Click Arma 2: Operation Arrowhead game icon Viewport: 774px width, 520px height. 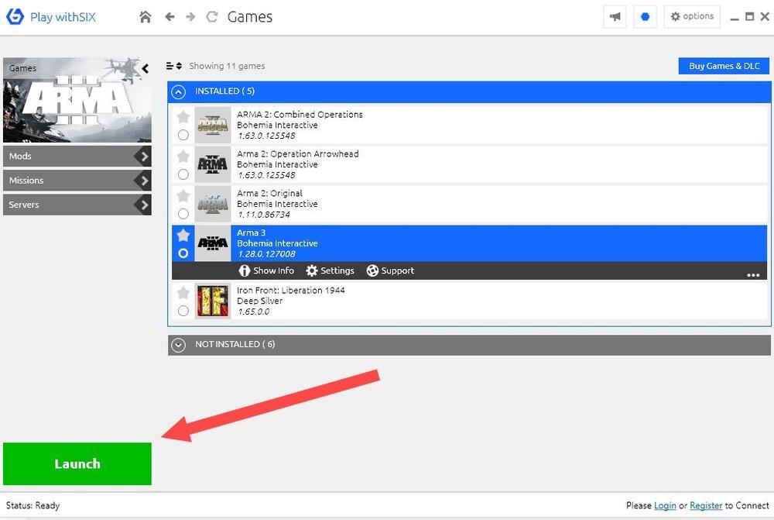213,164
